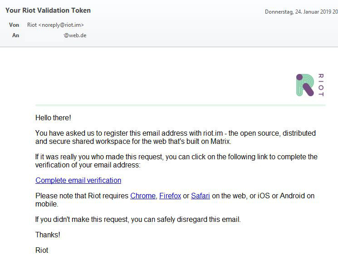Follow the Chrome link

tap(142, 196)
